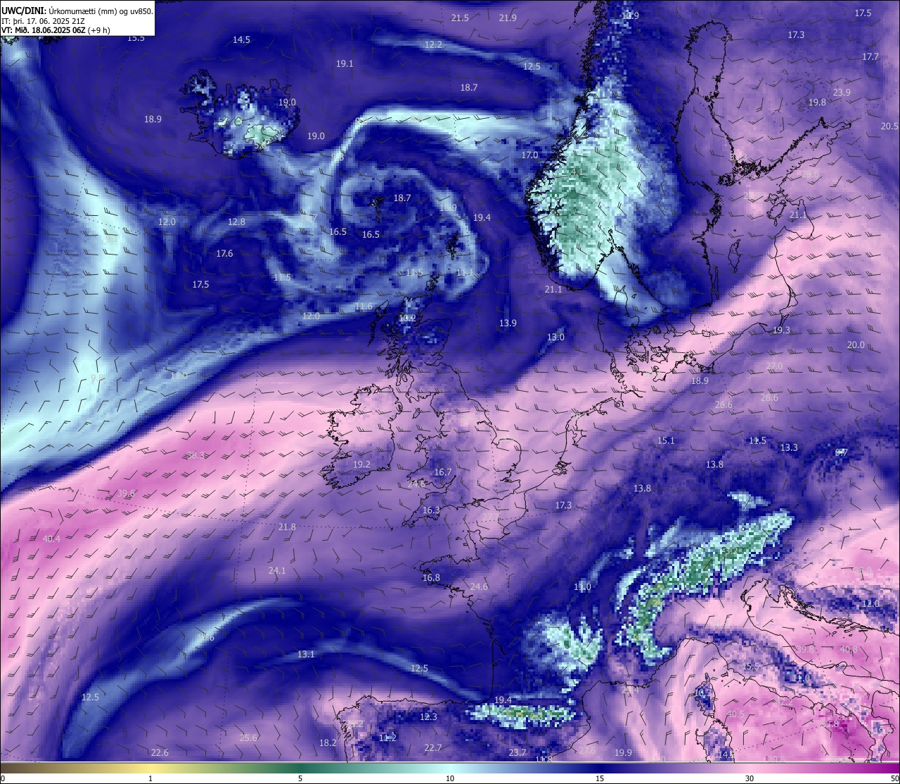
Task: Click the 39.6 value label
Action: click(127, 493)
